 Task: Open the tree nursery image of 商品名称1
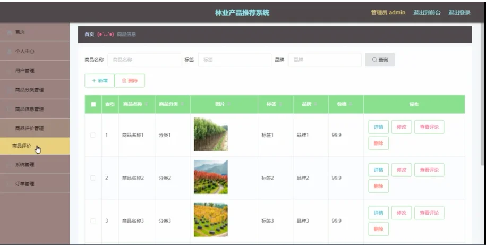coord(211,134)
